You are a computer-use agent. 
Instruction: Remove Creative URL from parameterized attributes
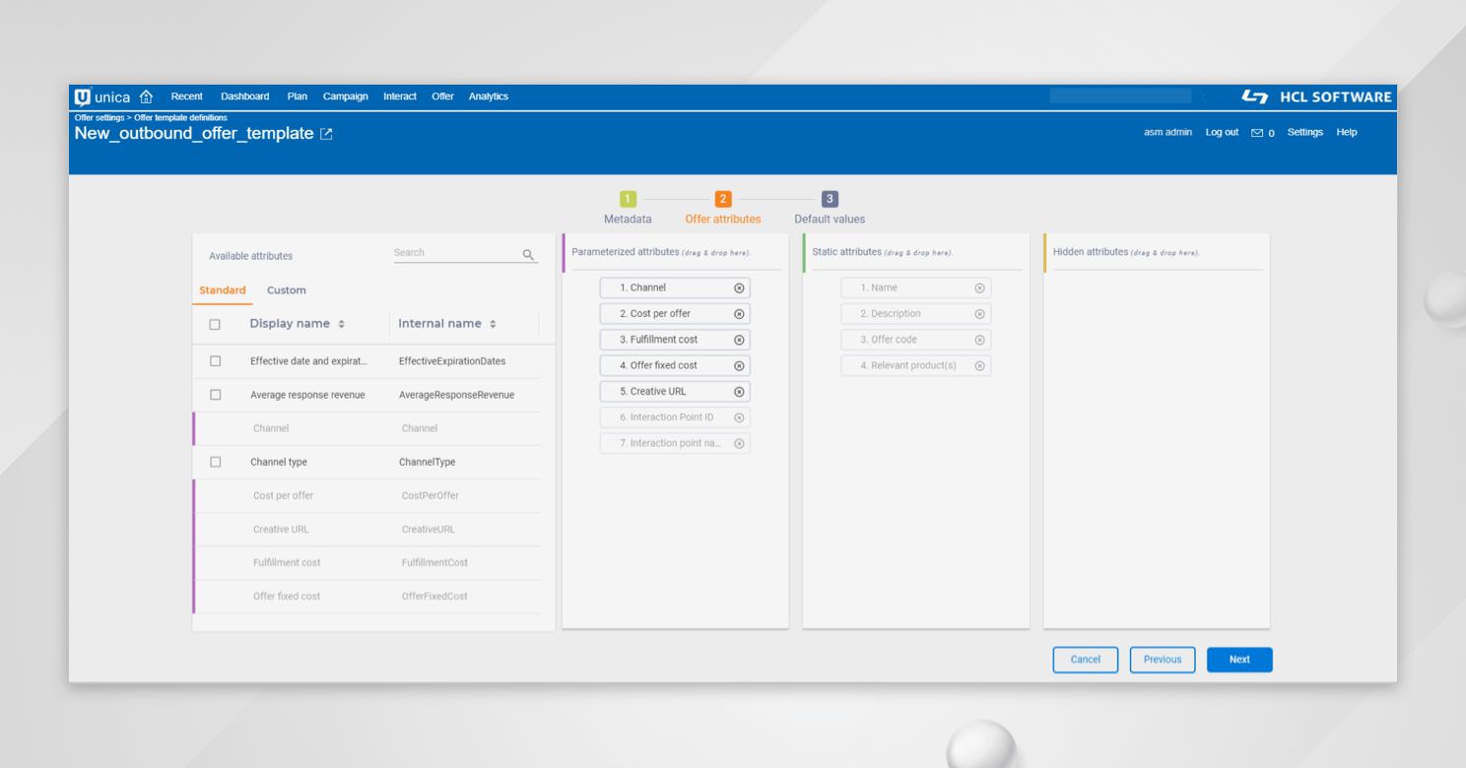pos(739,391)
